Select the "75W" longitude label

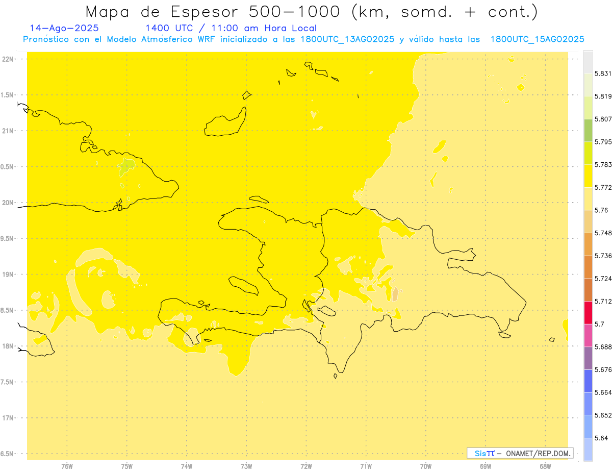click(127, 466)
